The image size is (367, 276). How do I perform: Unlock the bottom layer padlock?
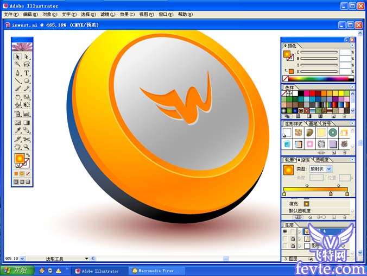(293, 246)
